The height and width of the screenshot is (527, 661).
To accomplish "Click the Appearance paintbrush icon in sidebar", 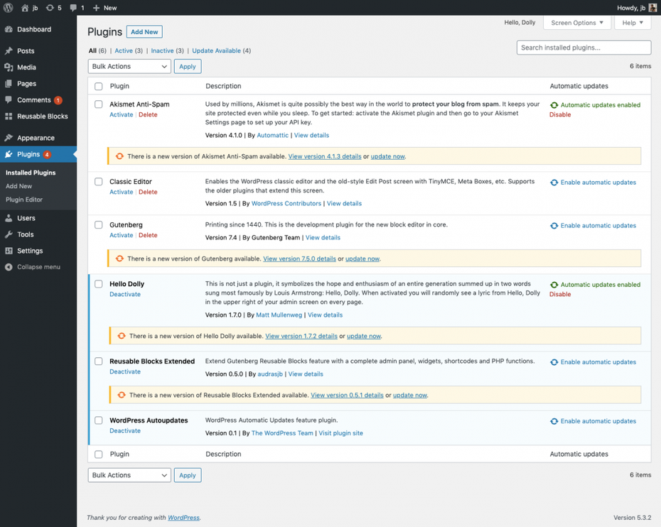I will [9, 138].
